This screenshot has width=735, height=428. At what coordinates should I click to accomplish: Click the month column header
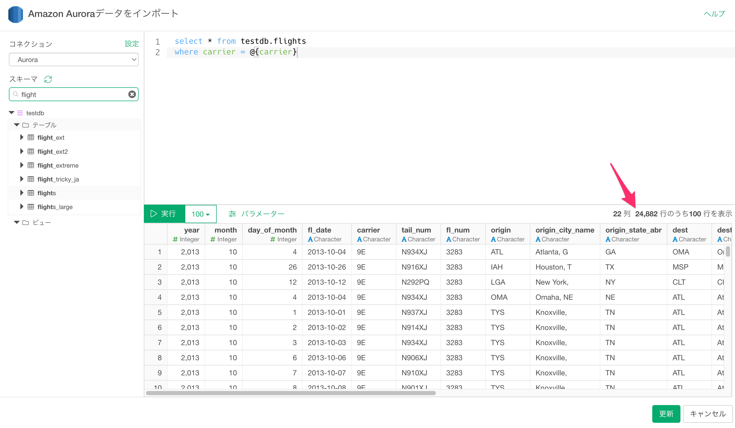click(x=224, y=234)
